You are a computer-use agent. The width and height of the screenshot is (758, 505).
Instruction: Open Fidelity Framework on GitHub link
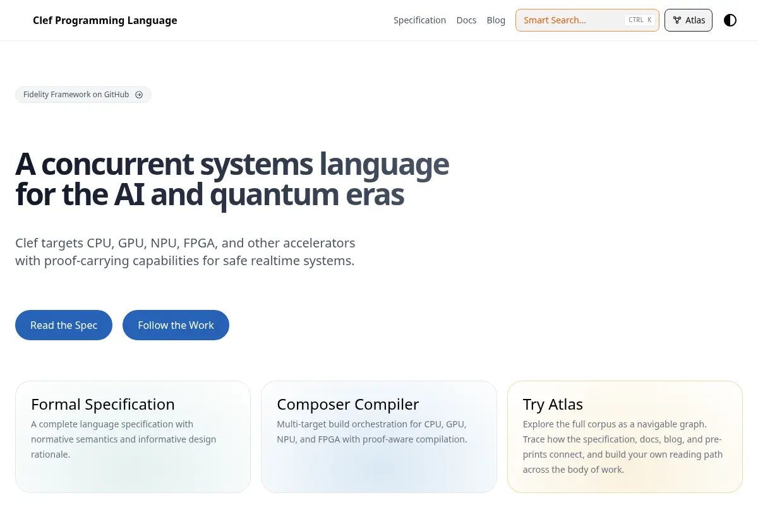[83, 95]
